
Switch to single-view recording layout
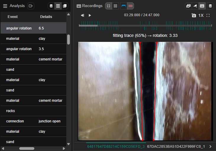109,6
